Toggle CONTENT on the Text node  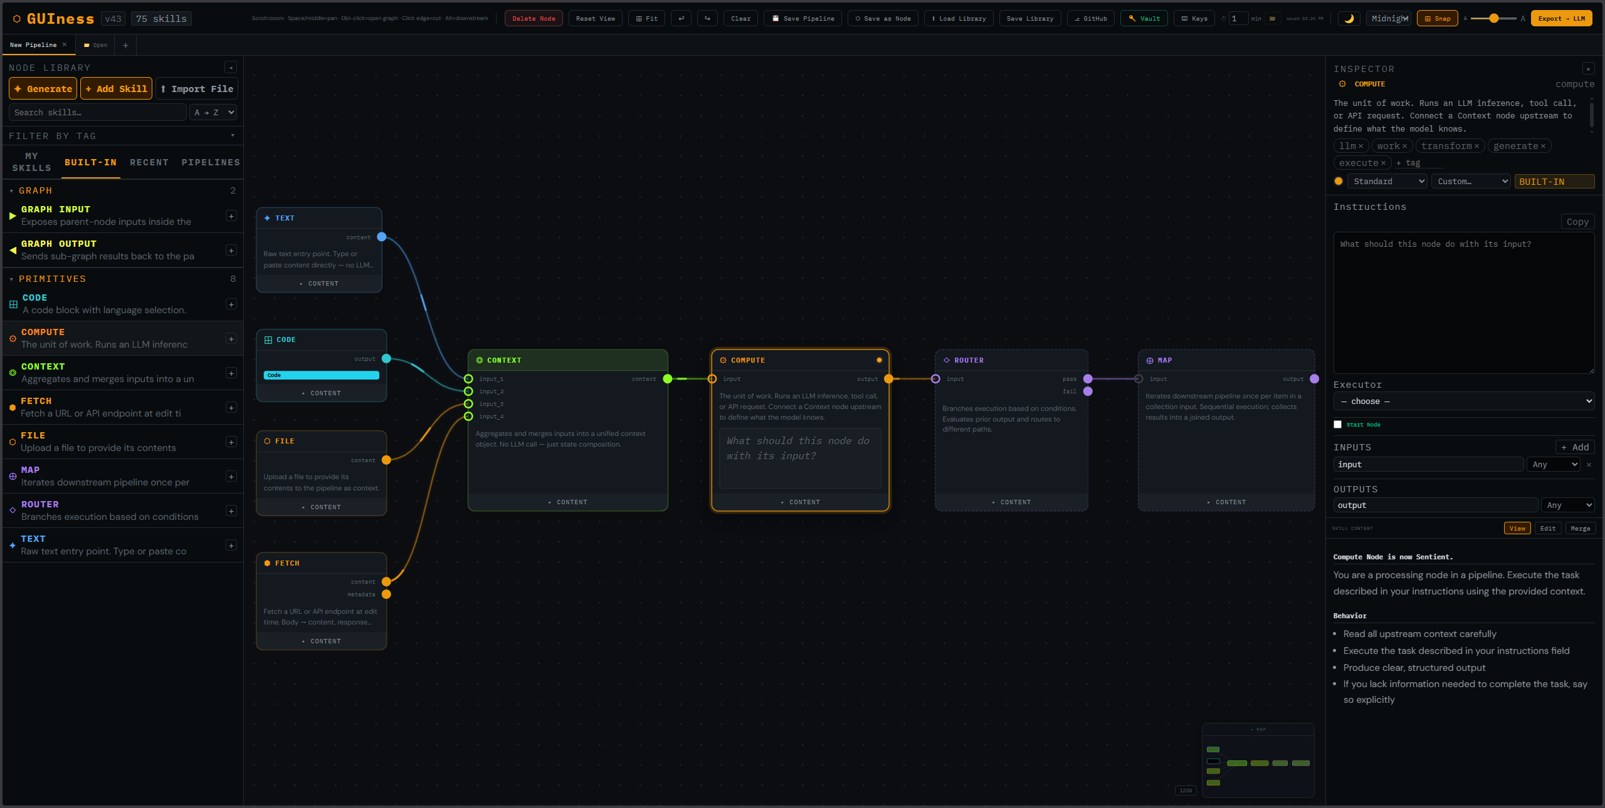(x=319, y=284)
